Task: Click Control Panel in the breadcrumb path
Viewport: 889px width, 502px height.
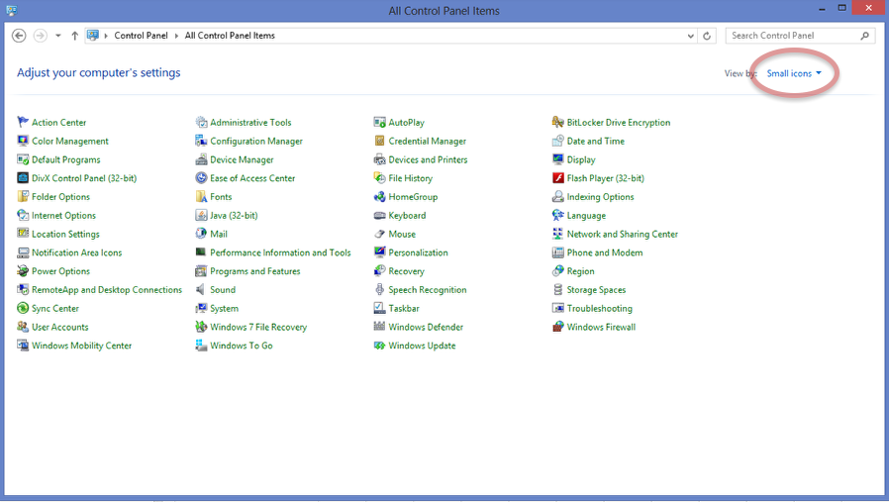Action: [141, 36]
